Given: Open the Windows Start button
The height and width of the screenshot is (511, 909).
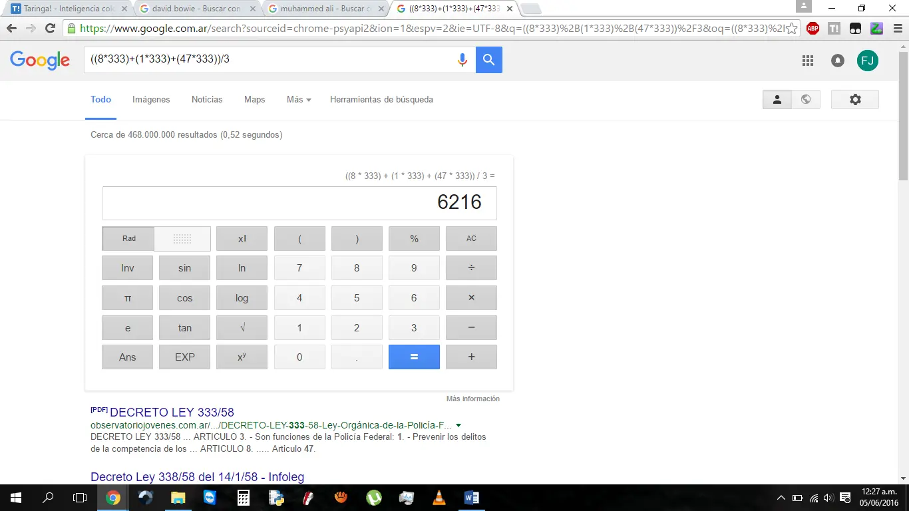Looking at the screenshot, I should (15, 498).
